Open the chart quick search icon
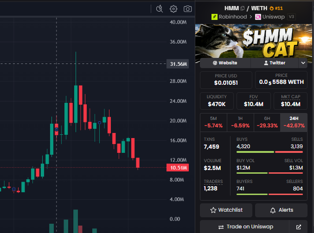314x233 pixels. 160,9
